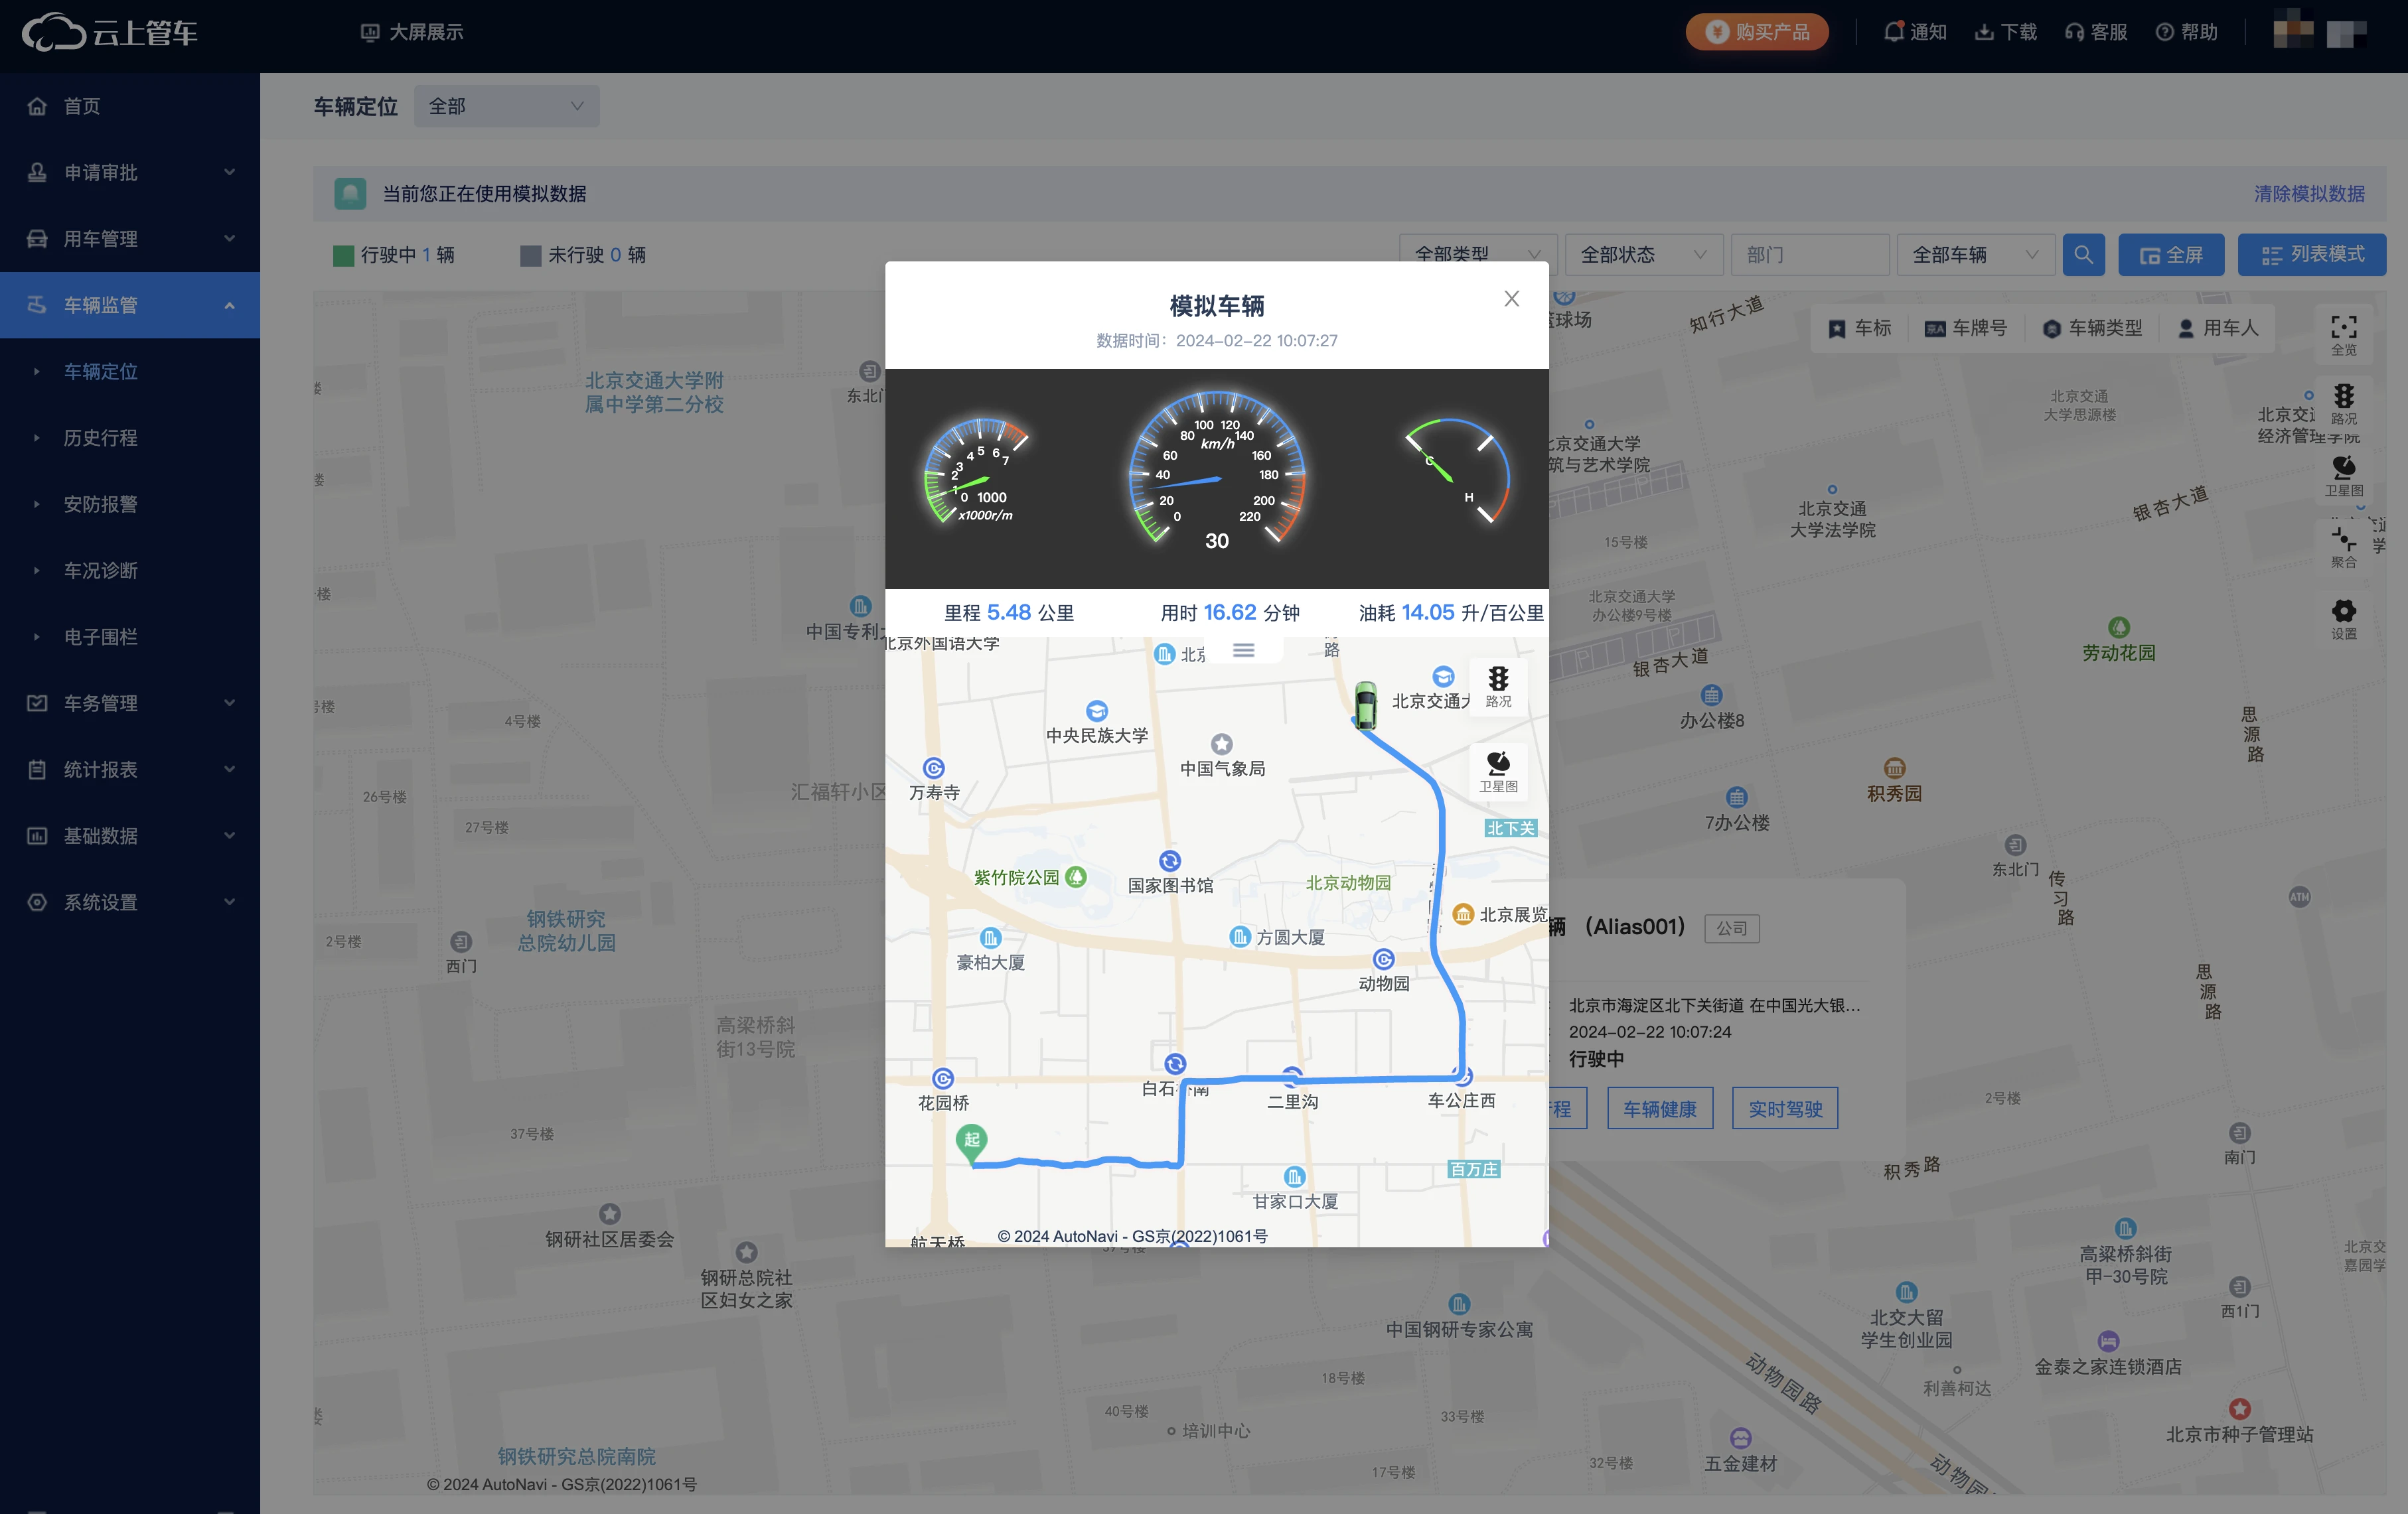Toggle 路况 traffic in dialog map

[x=1498, y=687]
